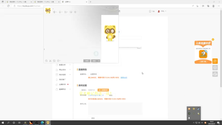Open the Windows Start menu
This screenshot has height=125, width=222.
coord(3,123)
